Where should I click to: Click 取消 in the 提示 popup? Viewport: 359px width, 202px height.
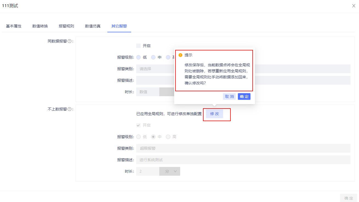(229, 96)
